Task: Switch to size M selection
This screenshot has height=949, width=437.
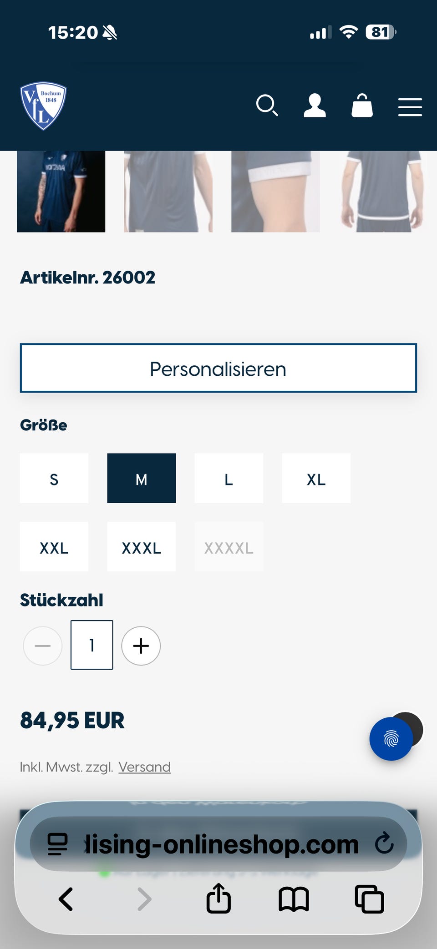Action: (141, 478)
